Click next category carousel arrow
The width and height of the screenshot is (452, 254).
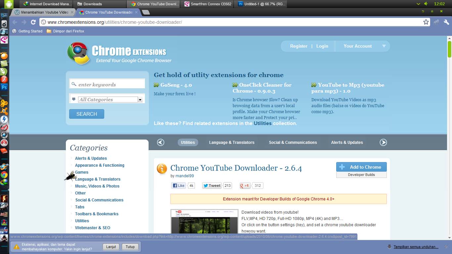point(383,142)
